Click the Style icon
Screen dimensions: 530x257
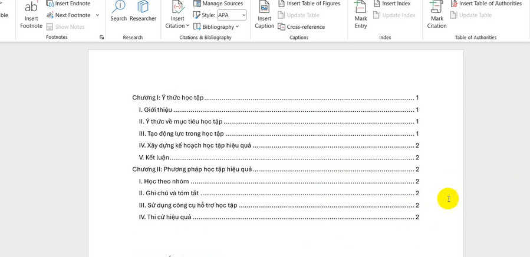coord(197,15)
